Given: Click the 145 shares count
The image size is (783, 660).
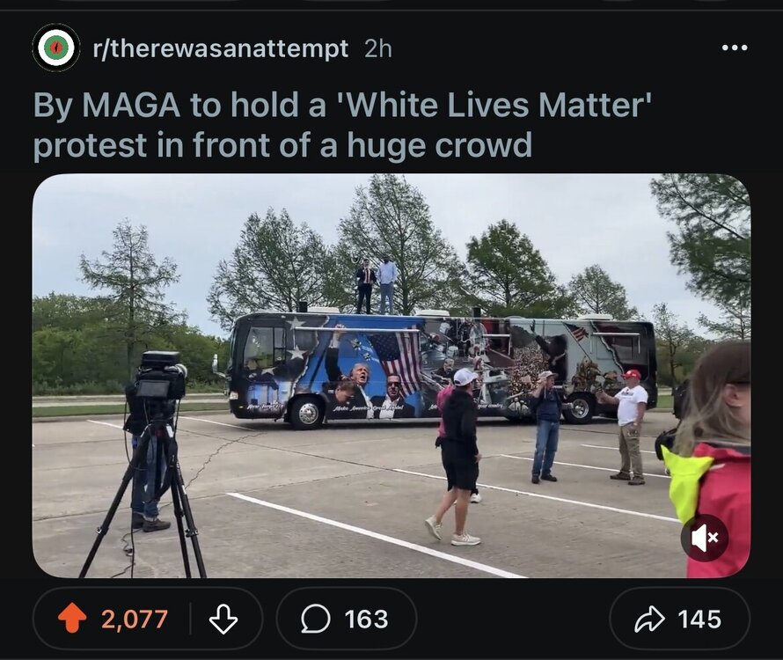Looking at the screenshot, I should tap(699, 619).
